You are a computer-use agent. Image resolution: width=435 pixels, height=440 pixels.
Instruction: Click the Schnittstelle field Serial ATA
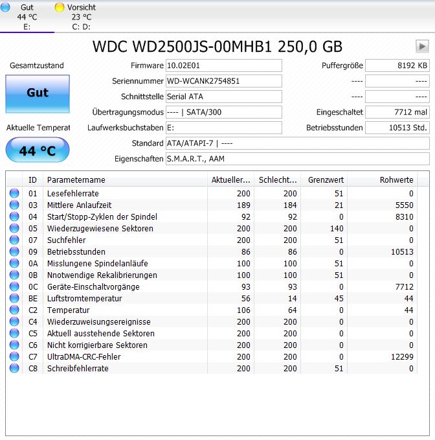point(224,97)
